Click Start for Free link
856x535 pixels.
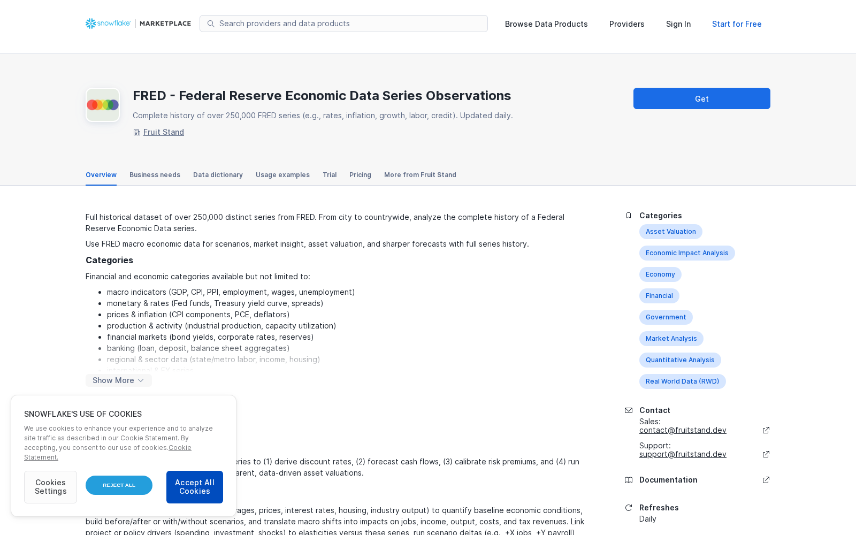click(x=737, y=24)
